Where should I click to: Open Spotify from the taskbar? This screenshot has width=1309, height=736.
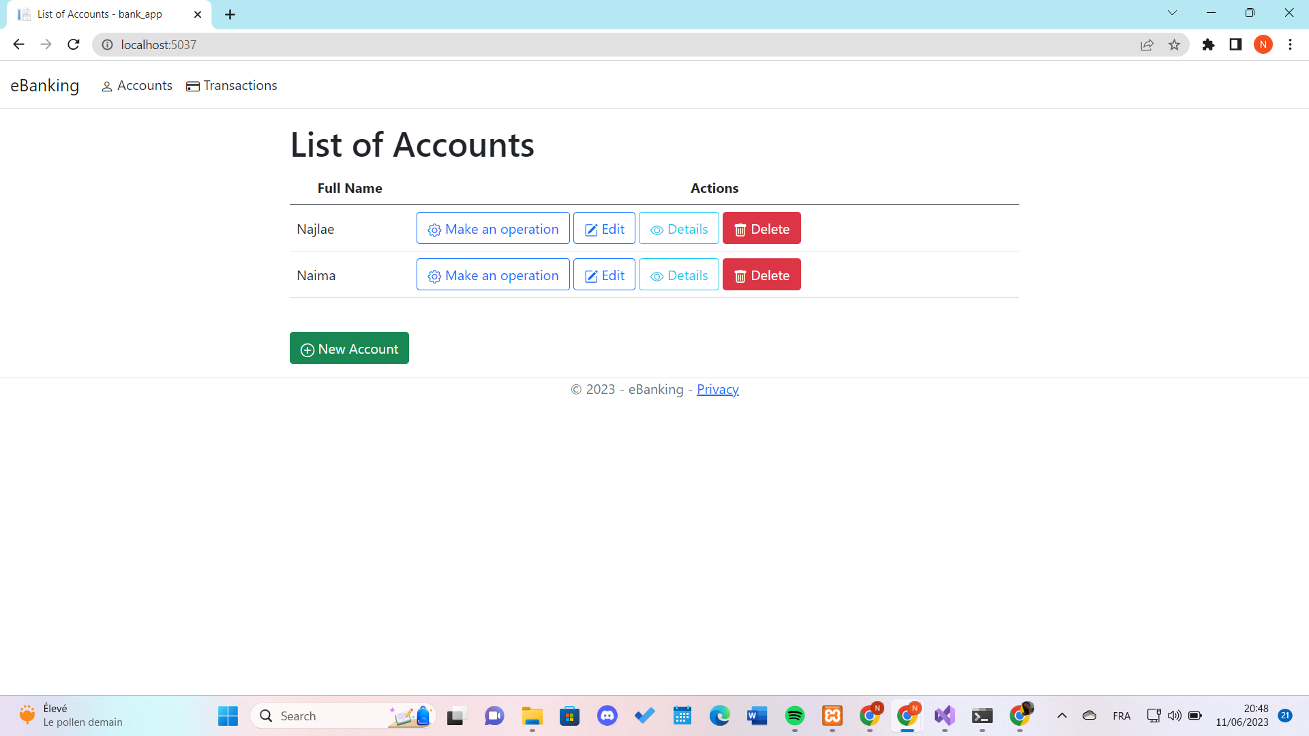(x=794, y=716)
